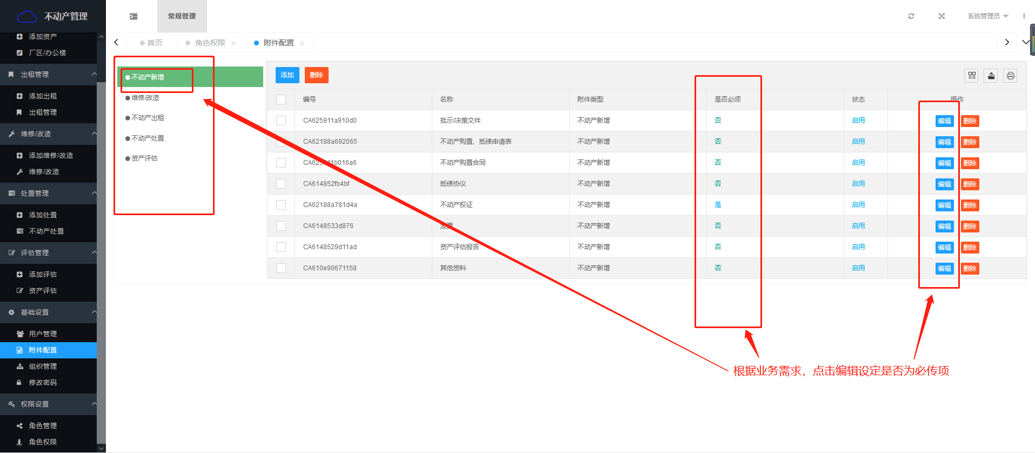
Task: Click the column filter grid icon
Action: pos(972,76)
